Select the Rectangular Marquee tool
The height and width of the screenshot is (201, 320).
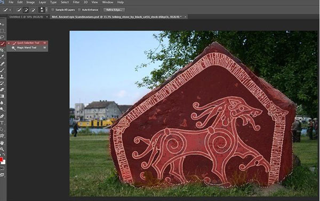click(2, 30)
